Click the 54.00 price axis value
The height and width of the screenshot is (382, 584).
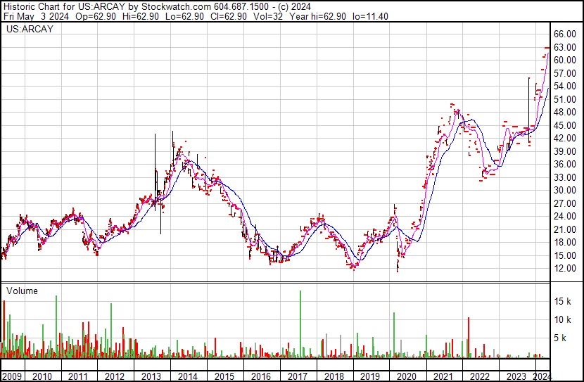click(x=564, y=87)
